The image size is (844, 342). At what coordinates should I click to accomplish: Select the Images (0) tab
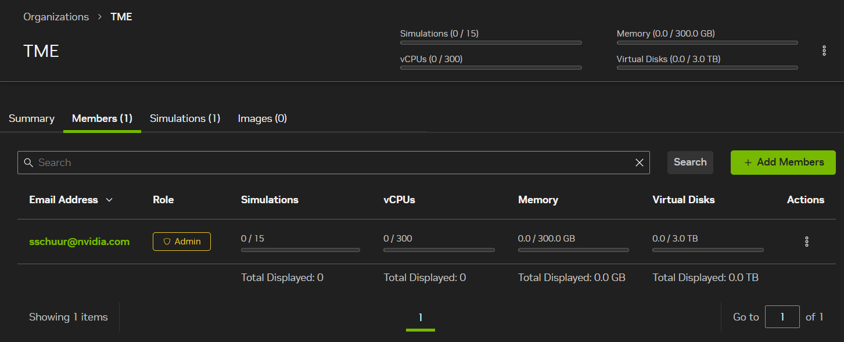click(x=262, y=118)
